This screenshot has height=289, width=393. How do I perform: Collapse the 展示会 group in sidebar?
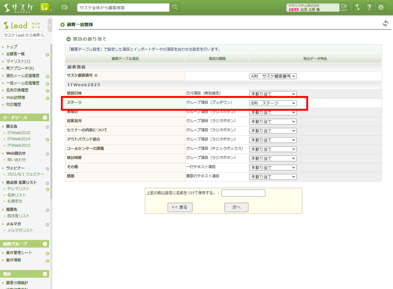(x=47, y=127)
